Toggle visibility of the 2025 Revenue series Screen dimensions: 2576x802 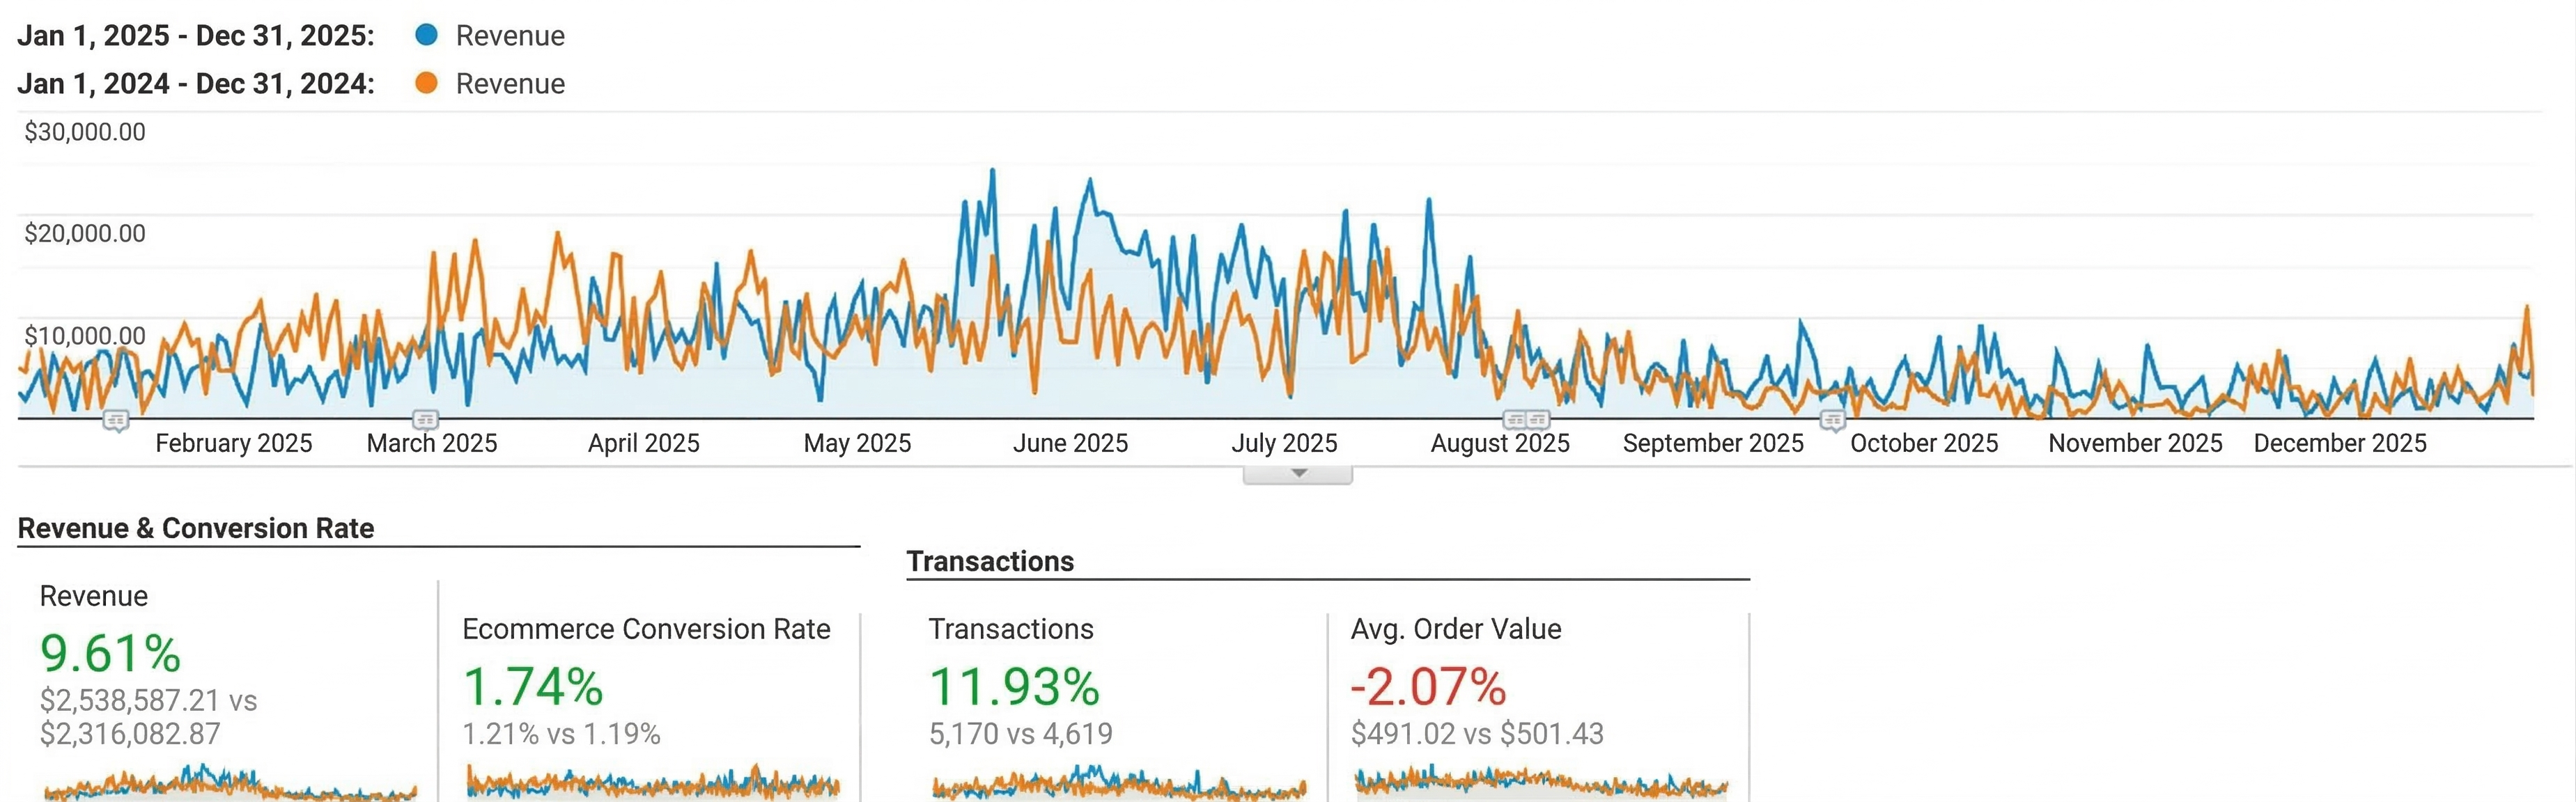510,35
